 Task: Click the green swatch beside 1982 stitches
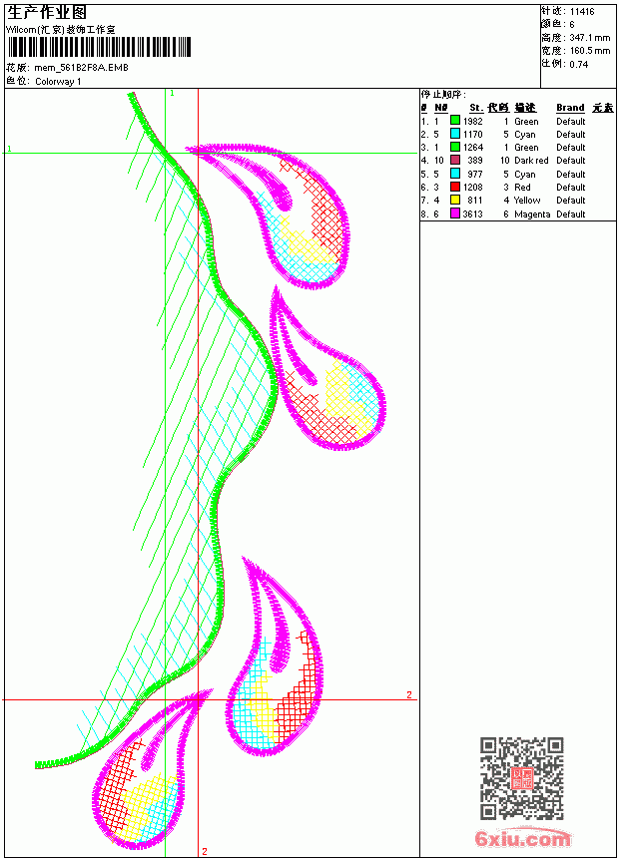[454, 121]
